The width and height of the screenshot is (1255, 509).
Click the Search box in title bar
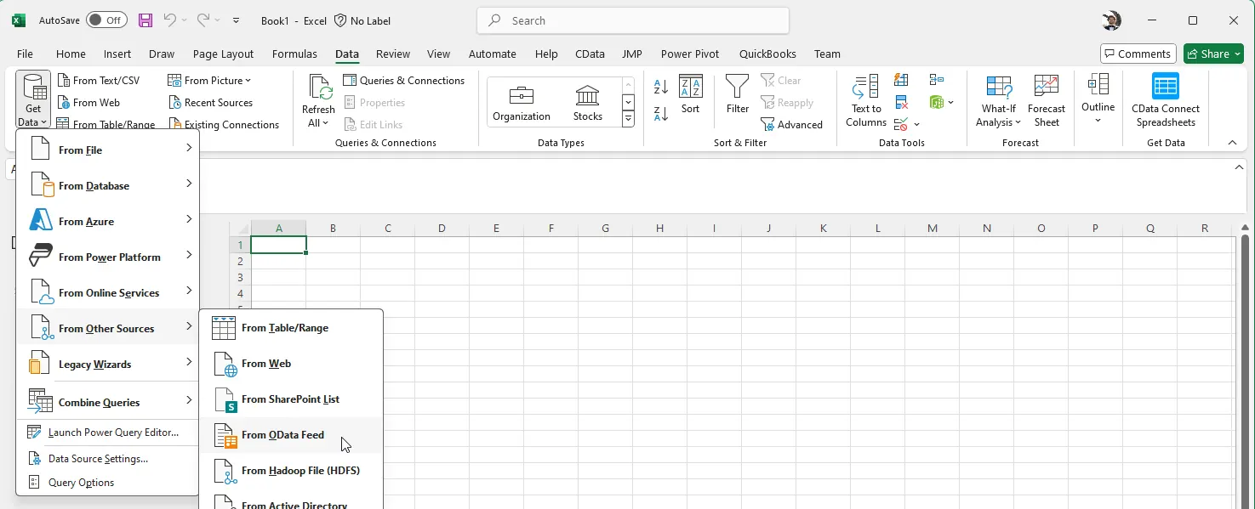pos(633,20)
